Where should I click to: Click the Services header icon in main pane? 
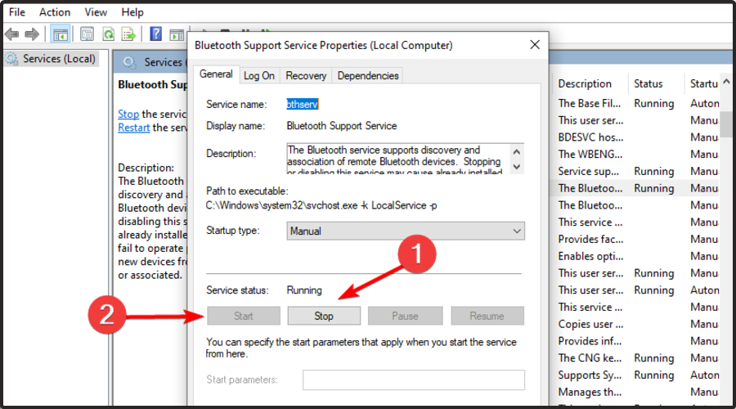129,62
